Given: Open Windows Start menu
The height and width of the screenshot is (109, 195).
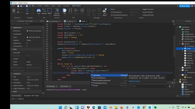Looking at the screenshot, I should tap(60, 107).
